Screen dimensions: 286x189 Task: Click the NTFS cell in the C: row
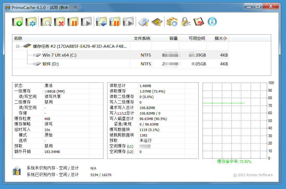pos(146,55)
